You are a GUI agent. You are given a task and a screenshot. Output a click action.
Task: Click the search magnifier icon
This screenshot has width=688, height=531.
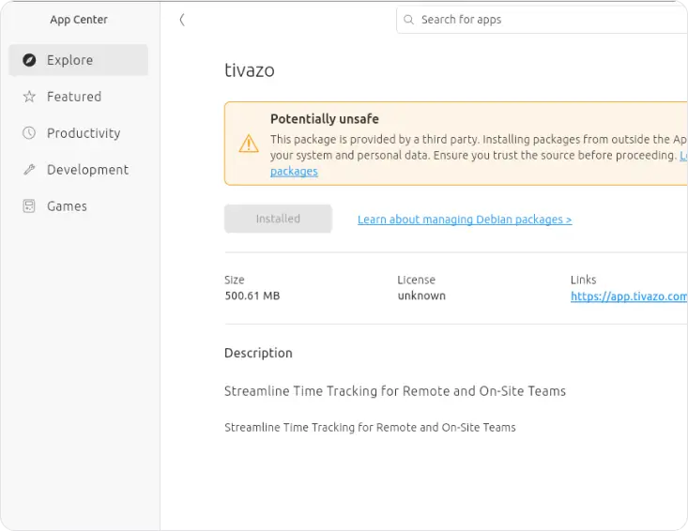coord(408,20)
